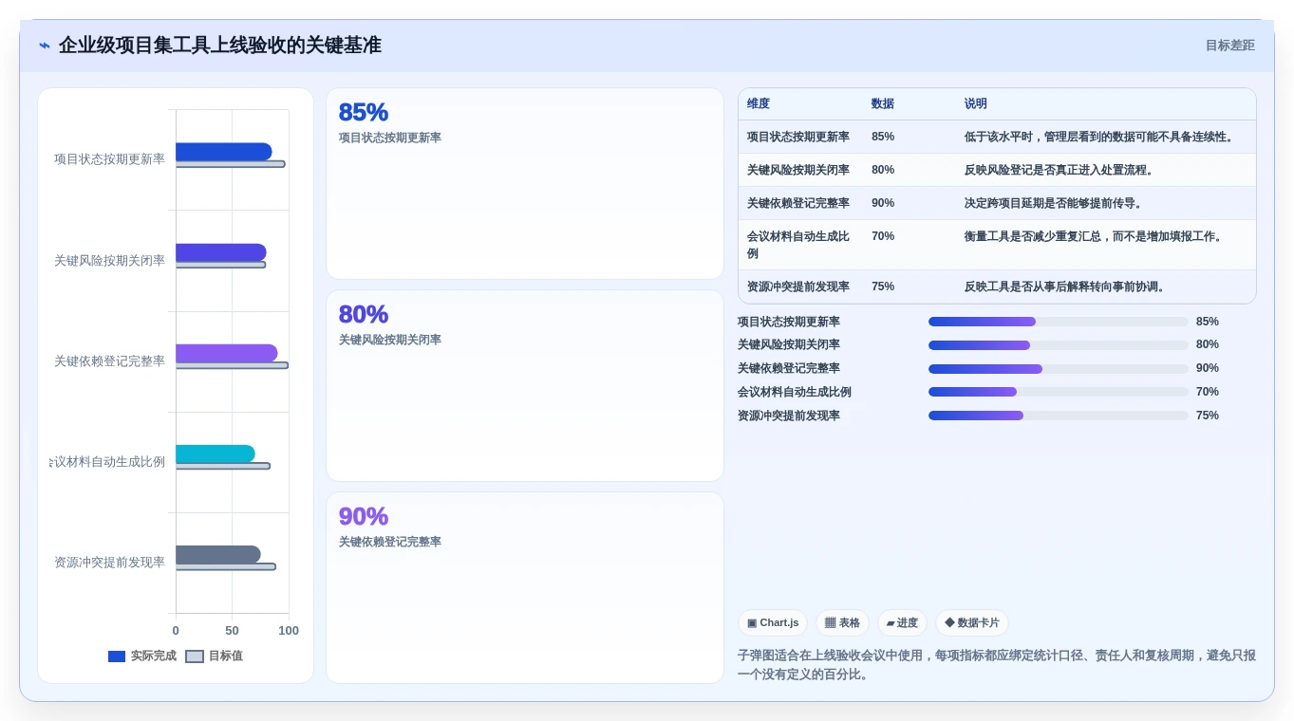Select table row 会议材料自动生成比例

tap(997, 245)
